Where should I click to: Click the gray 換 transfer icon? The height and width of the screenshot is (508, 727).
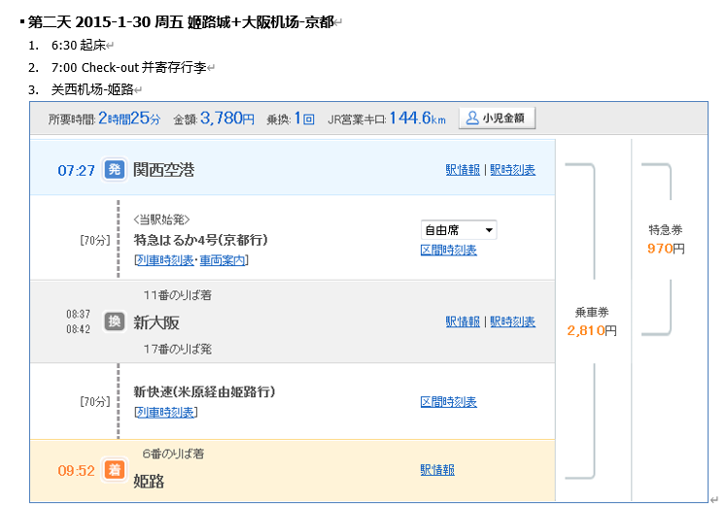(x=115, y=322)
